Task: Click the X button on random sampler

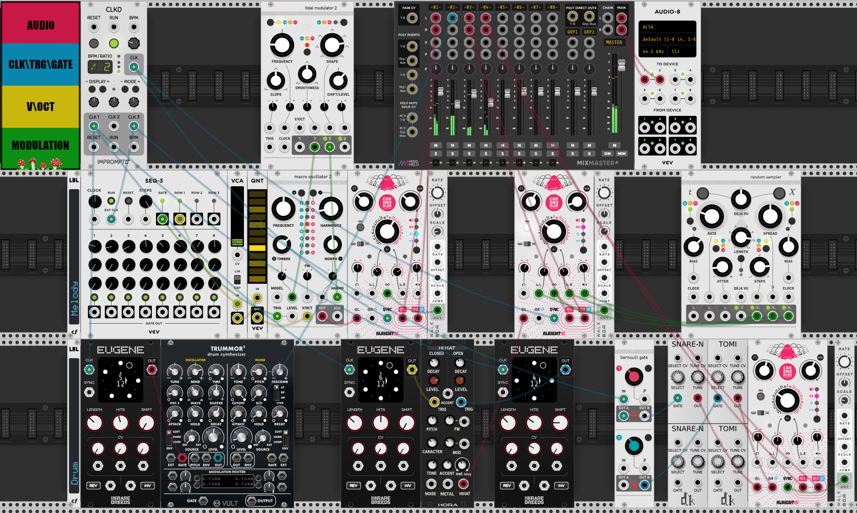Action: [x=779, y=193]
